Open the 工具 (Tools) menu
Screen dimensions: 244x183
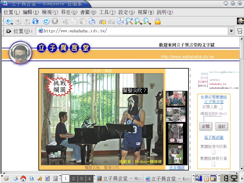107,12
